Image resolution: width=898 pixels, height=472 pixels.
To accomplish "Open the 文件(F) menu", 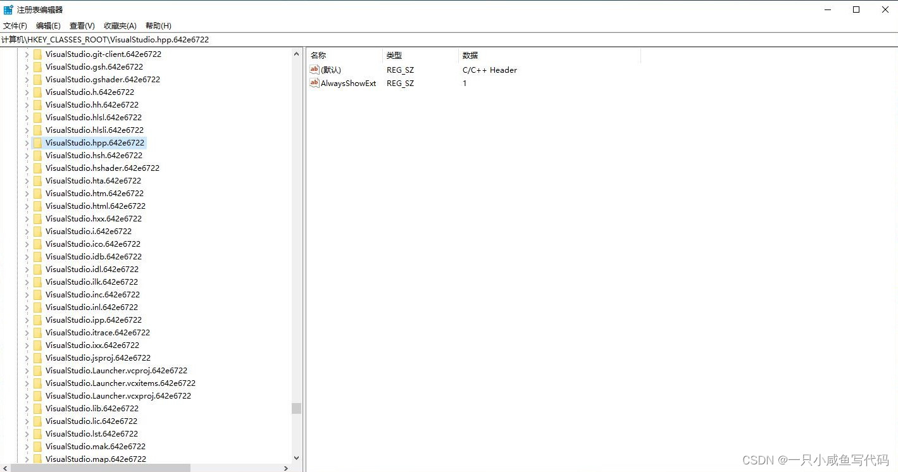I will (x=15, y=26).
